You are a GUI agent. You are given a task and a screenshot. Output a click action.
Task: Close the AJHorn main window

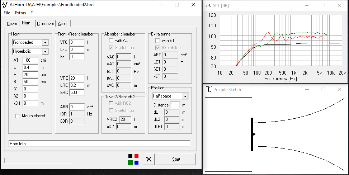(193, 5)
